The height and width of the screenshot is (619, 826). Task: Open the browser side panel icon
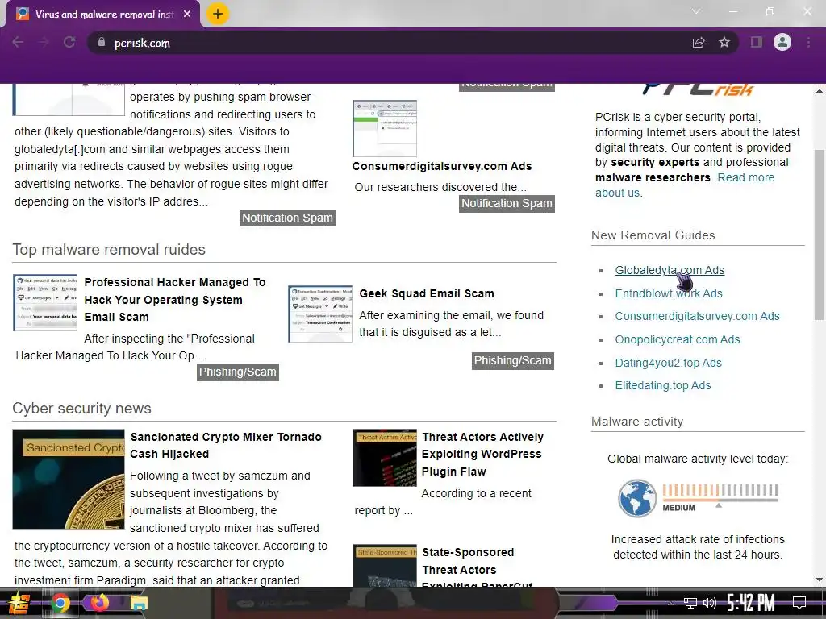(x=757, y=43)
